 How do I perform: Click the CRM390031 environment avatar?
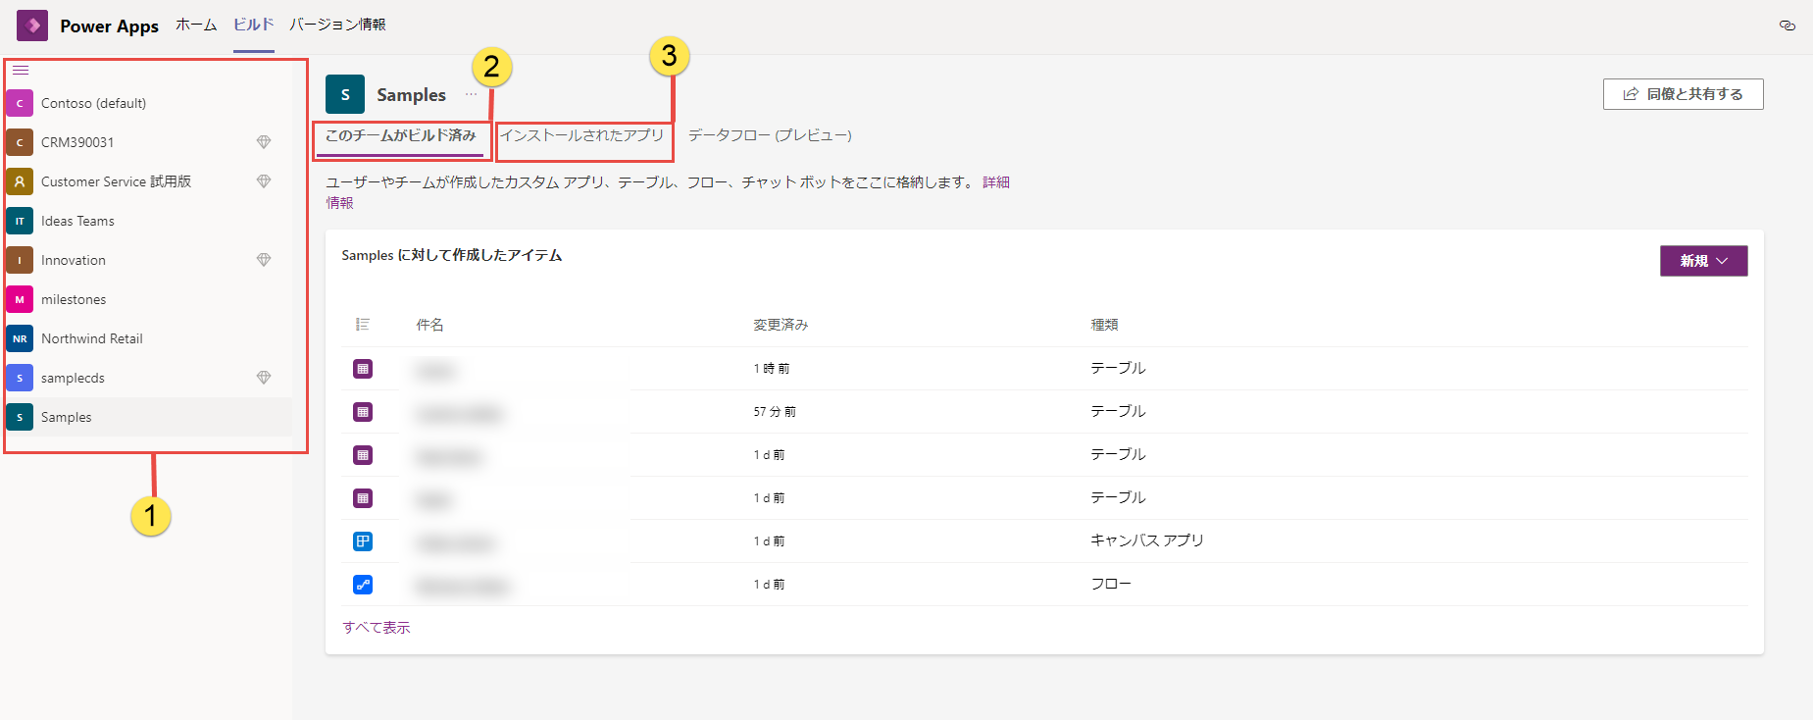coord(20,142)
